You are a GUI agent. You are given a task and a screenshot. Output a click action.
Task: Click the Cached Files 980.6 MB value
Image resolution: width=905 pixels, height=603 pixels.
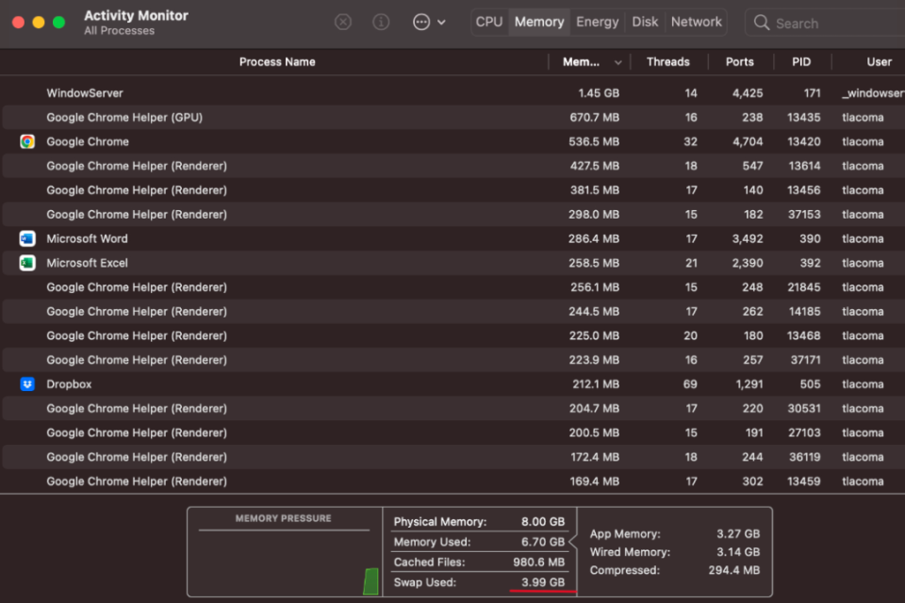point(538,562)
